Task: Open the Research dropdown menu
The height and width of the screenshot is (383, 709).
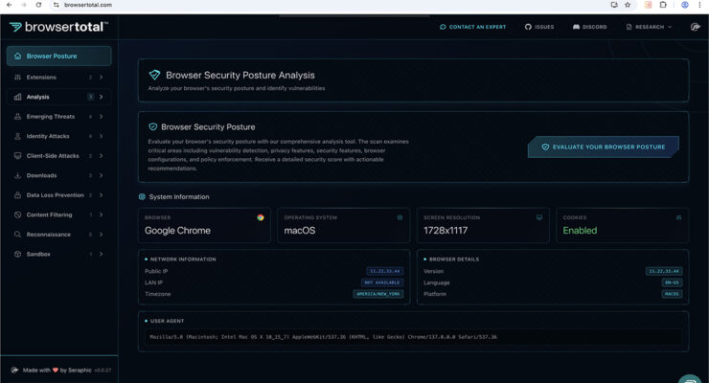Action: click(649, 27)
